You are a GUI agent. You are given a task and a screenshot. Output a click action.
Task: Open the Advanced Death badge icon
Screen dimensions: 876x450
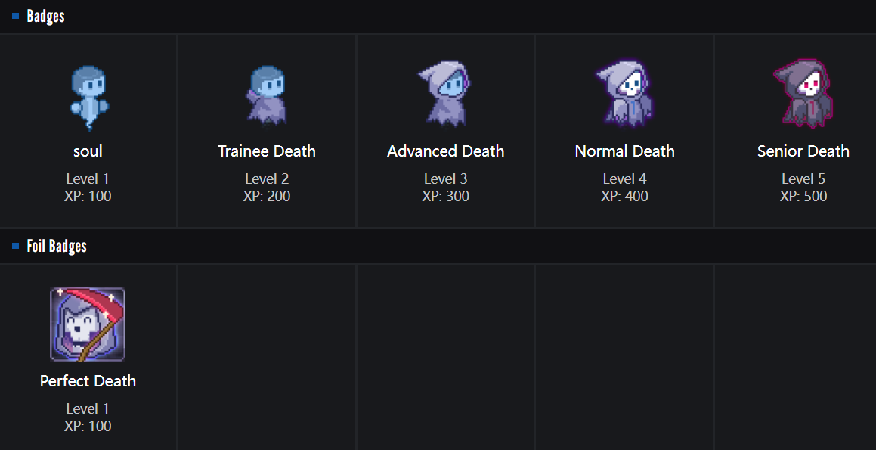pos(444,95)
